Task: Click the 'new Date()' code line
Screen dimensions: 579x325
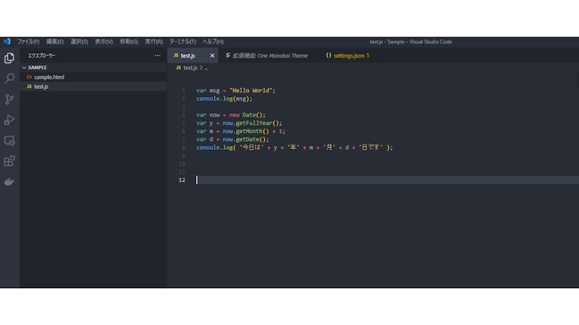Action: point(231,115)
